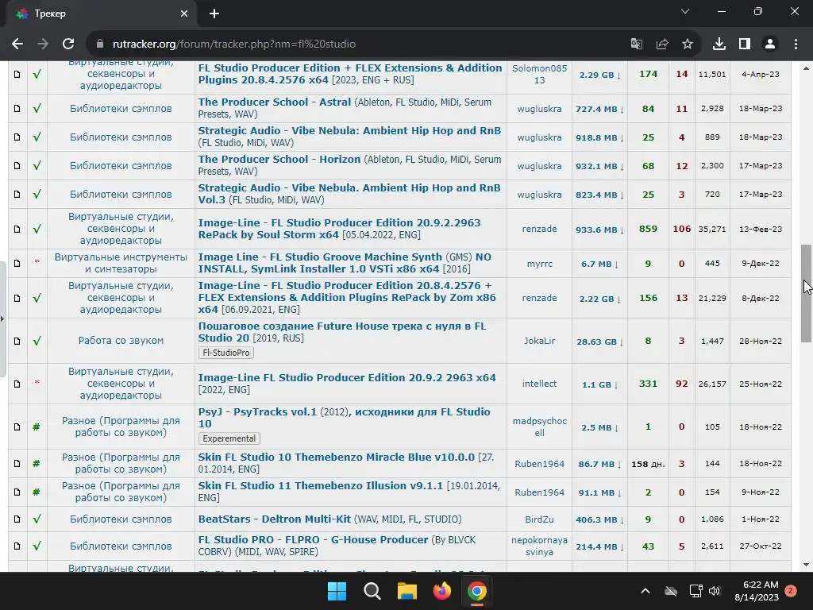Screen dimensions: 813x610
Task: Open File Explorer from taskbar
Action: (x=407, y=591)
